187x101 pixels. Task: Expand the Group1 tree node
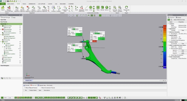click(x=5, y=49)
